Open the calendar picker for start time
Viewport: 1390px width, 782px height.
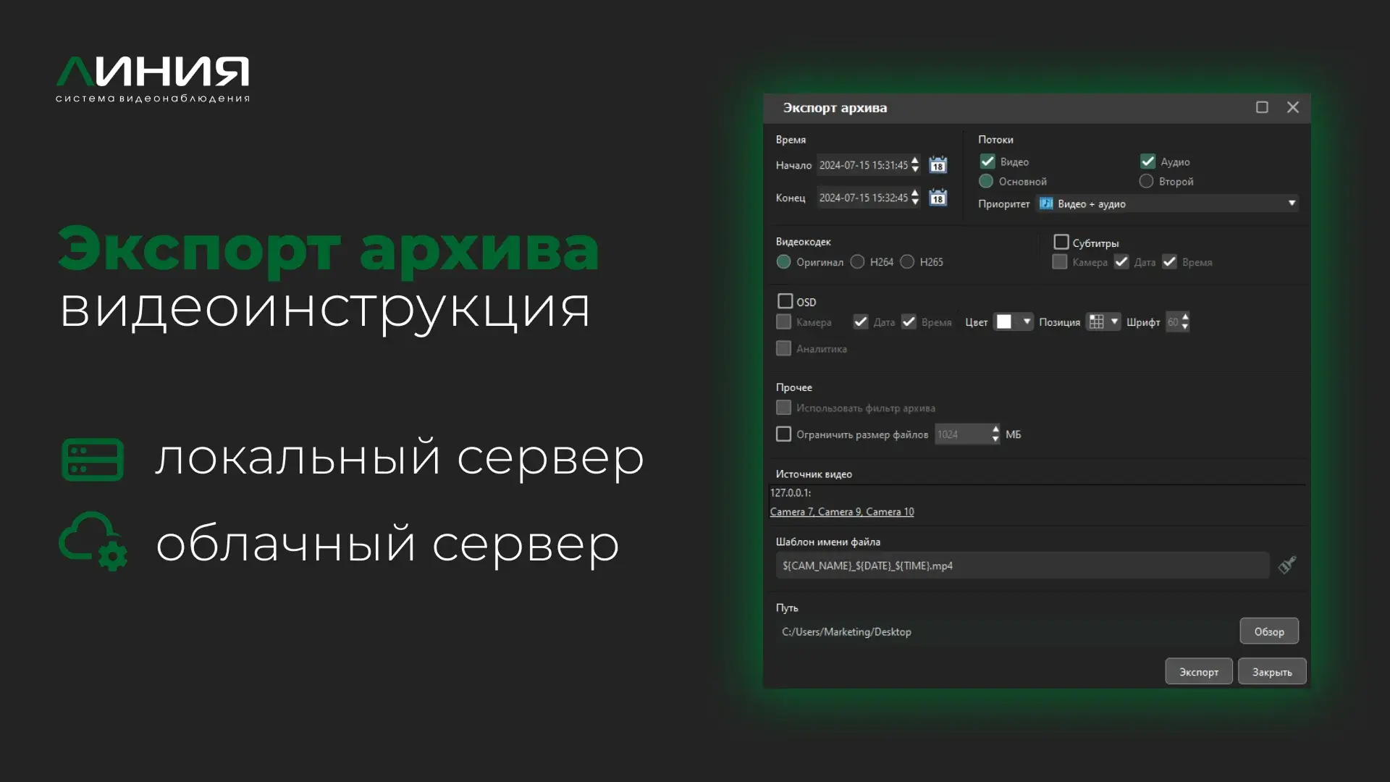tap(938, 165)
